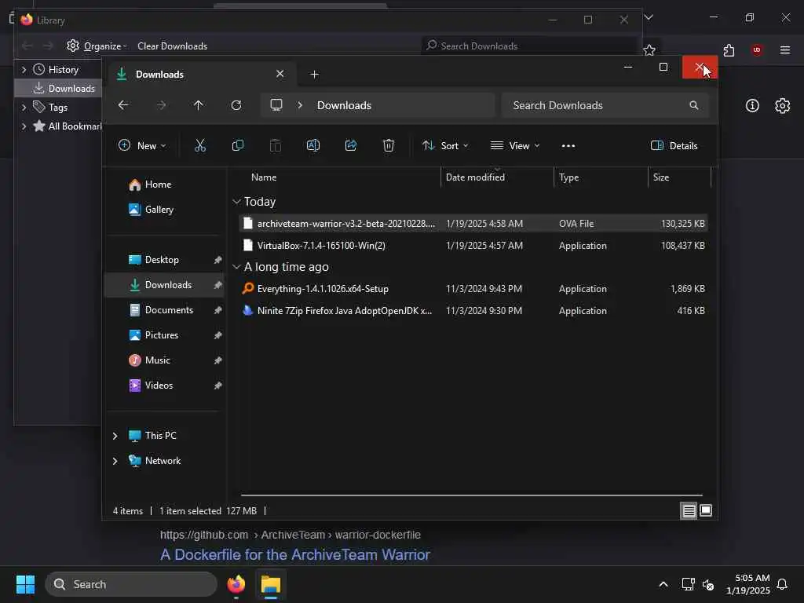Sort by the Date modified column header
Screen dimensions: 804x603
(497, 177)
